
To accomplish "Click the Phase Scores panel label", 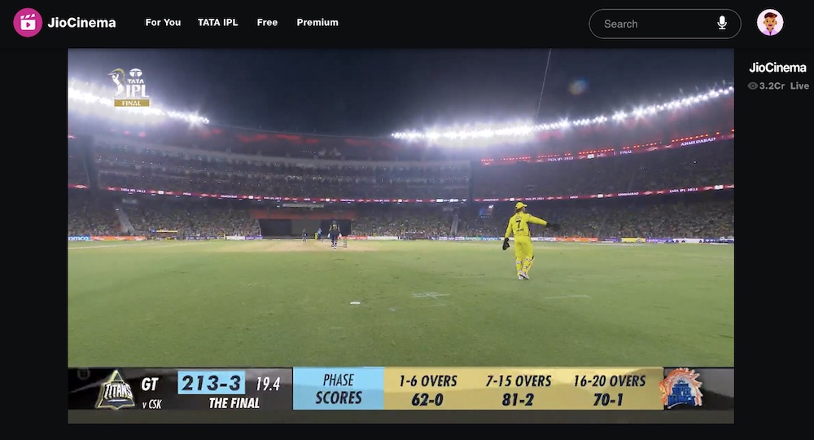I will click(x=339, y=389).
